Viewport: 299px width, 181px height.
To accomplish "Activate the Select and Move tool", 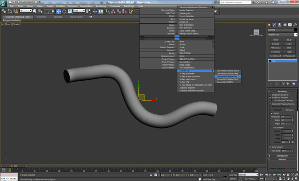I will click(59, 11).
